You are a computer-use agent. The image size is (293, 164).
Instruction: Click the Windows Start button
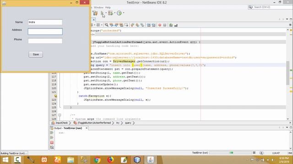coord(5,160)
